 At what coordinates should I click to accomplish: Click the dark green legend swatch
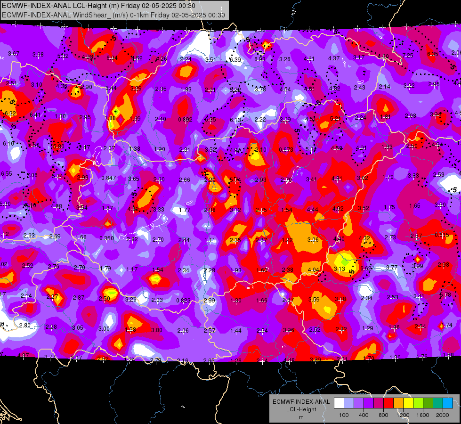tap(428, 403)
